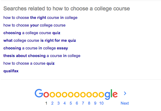This screenshot has width=161, height=111.
Task: Open 'how to choose the right course in college'
Action: coord(40,18)
